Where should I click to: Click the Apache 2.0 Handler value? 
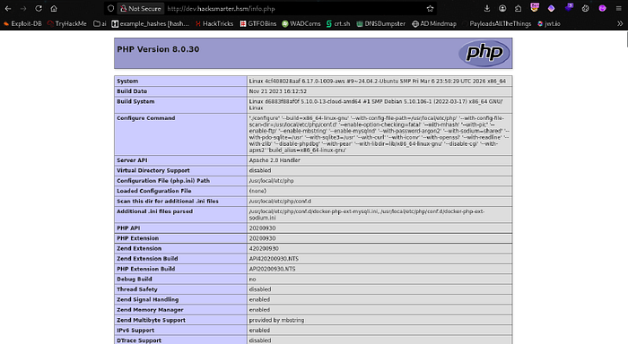[275, 160]
